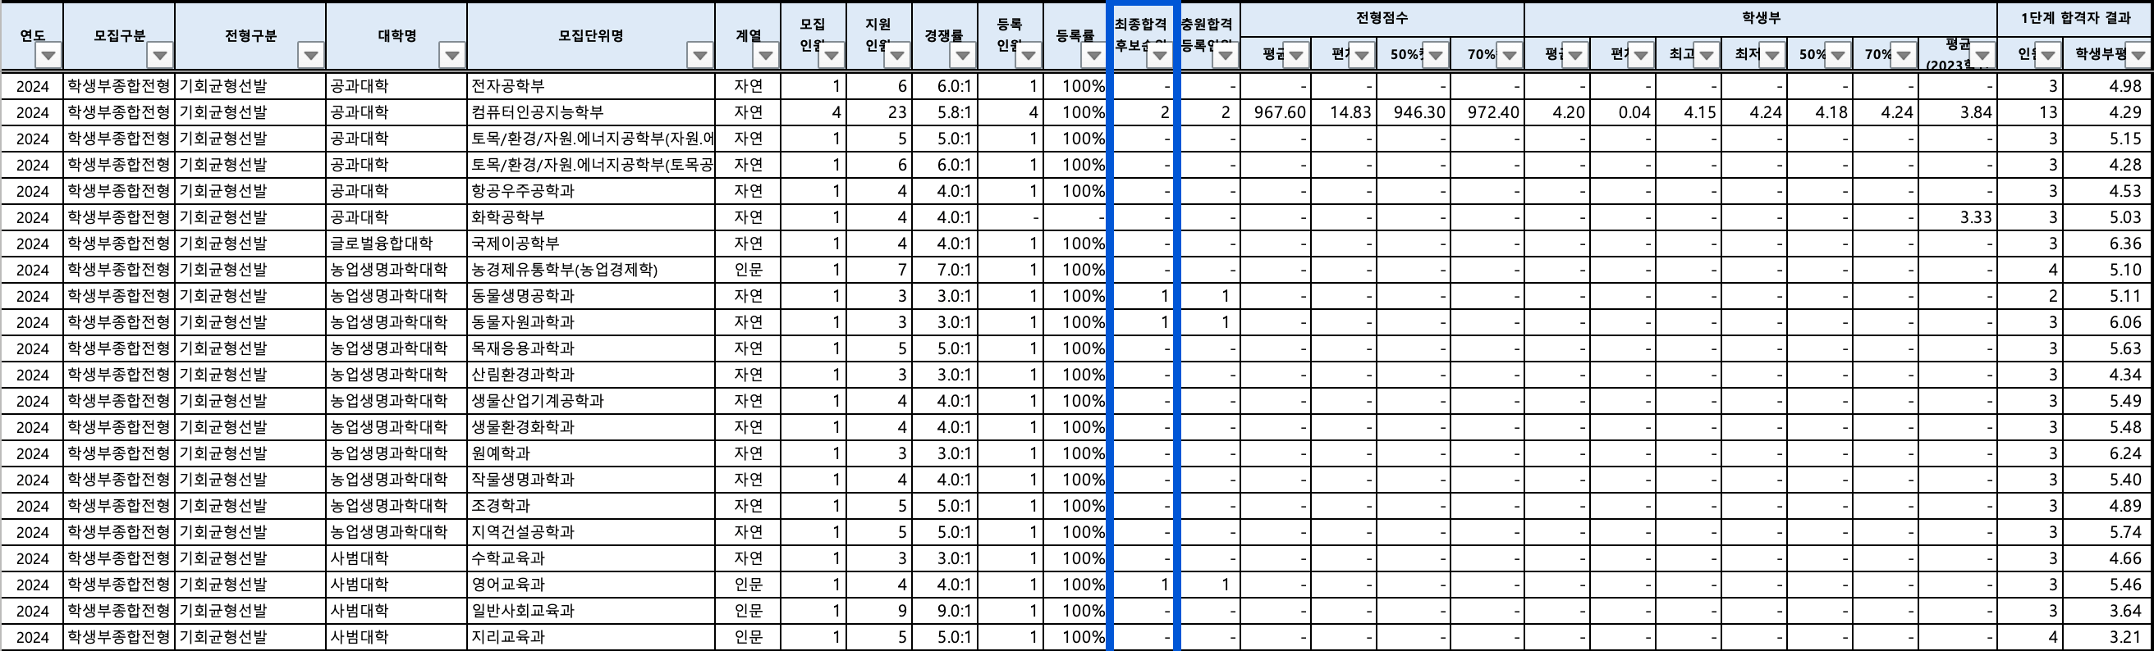Select the 생물환경화학과 cell
This screenshot has width=2154, height=651.
(590, 427)
